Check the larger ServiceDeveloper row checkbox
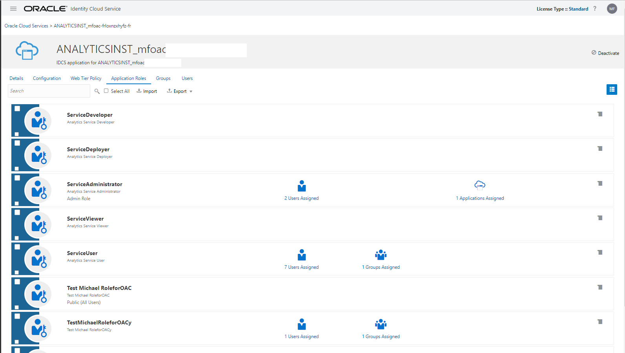Screen dimensions: 625x353 pos(17,109)
